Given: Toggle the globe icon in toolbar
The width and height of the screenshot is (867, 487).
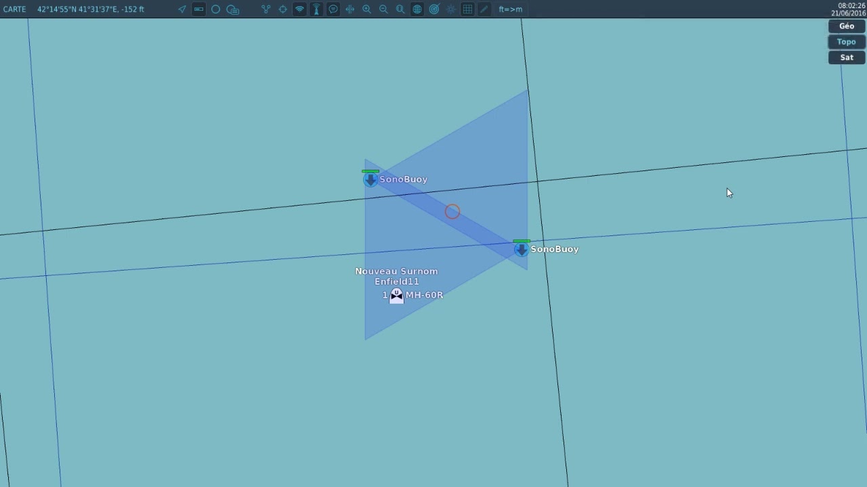Looking at the screenshot, I should point(417,9).
